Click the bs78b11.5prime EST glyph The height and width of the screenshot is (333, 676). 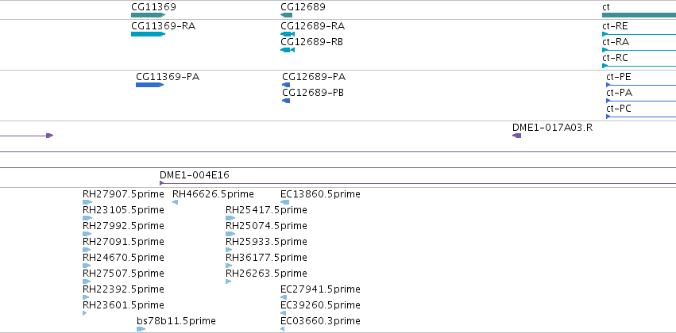141,329
